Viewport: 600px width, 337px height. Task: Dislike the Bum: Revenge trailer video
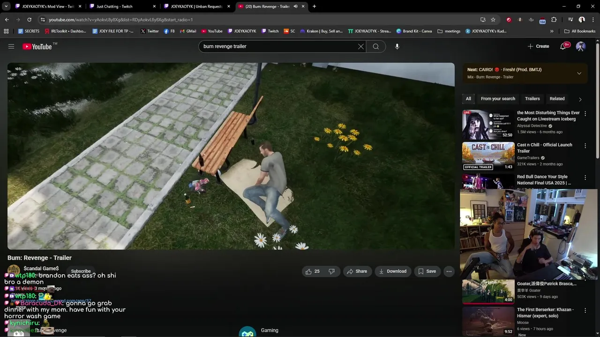click(332, 271)
